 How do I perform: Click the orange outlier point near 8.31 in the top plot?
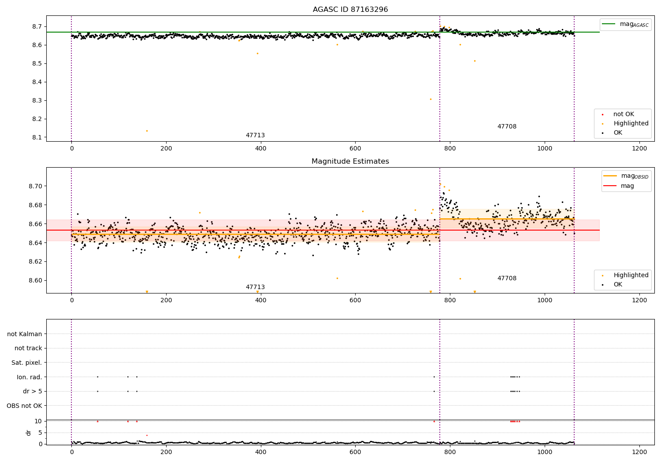click(431, 99)
